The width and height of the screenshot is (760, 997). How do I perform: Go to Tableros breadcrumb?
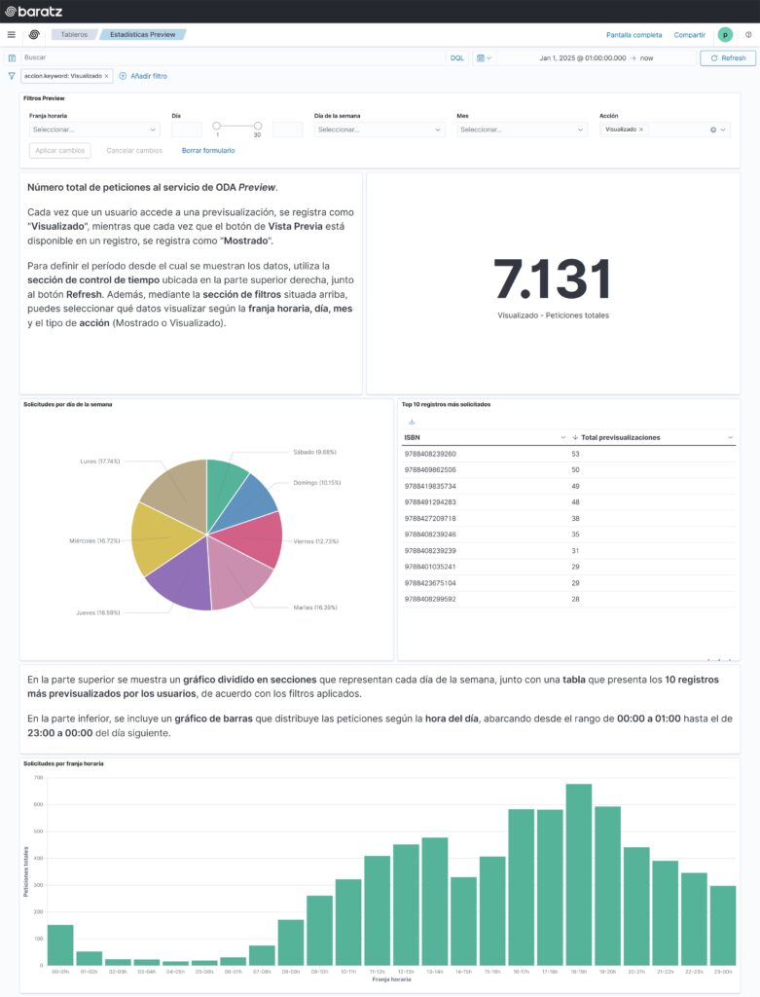pyautogui.click(x=74, y=34)
